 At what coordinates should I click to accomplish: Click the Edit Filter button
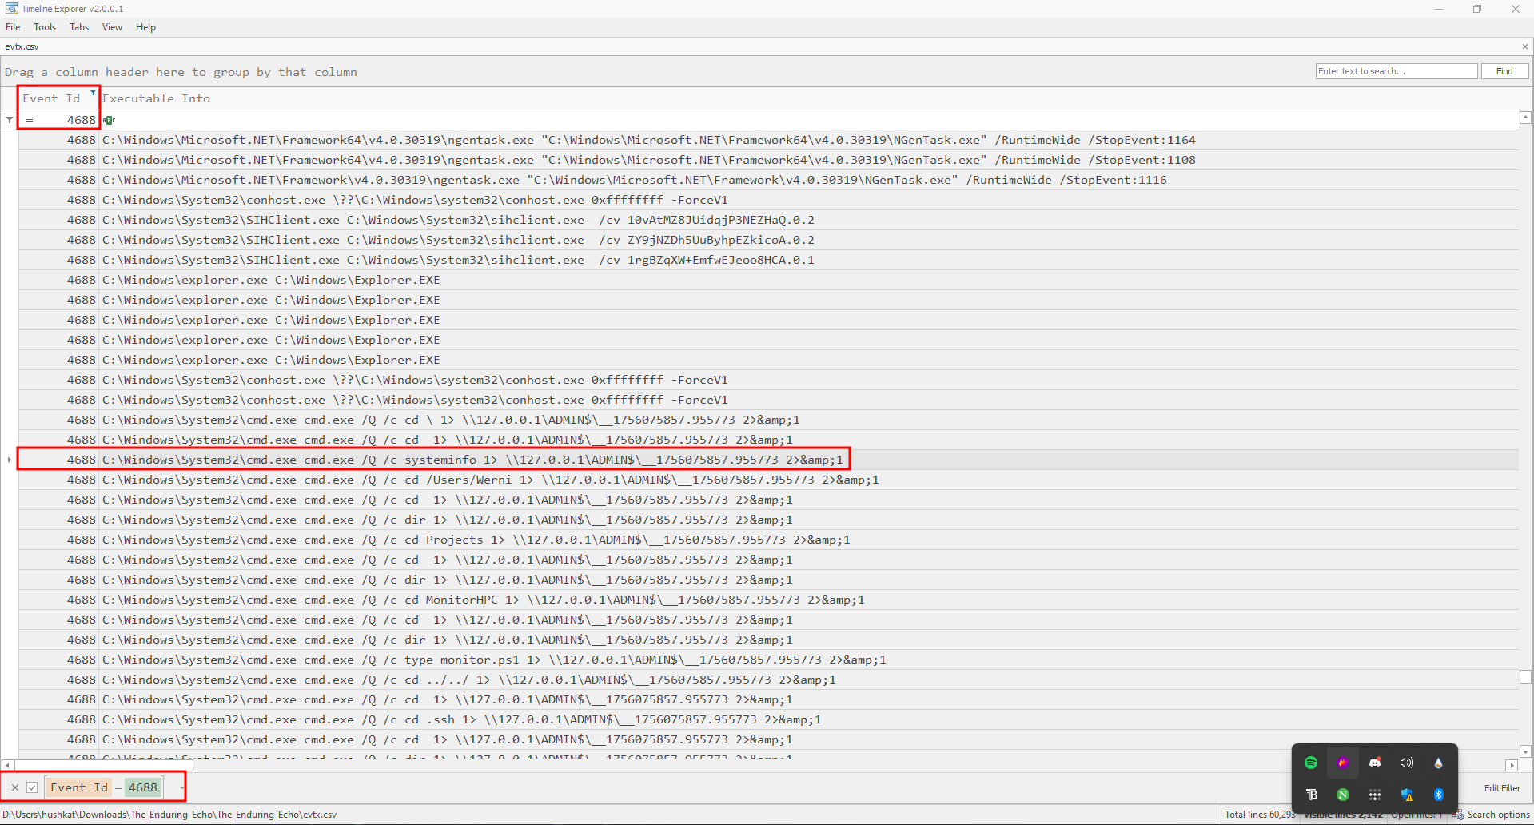point(1502,787)
